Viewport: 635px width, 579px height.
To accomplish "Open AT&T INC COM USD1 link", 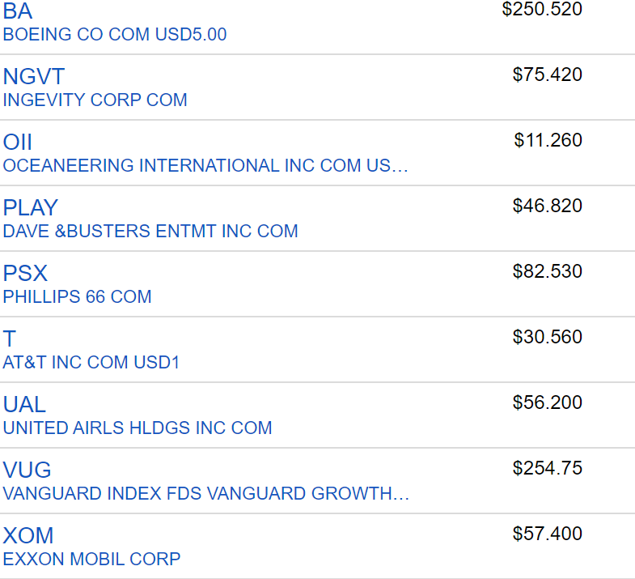I will (x=91, y=363).
